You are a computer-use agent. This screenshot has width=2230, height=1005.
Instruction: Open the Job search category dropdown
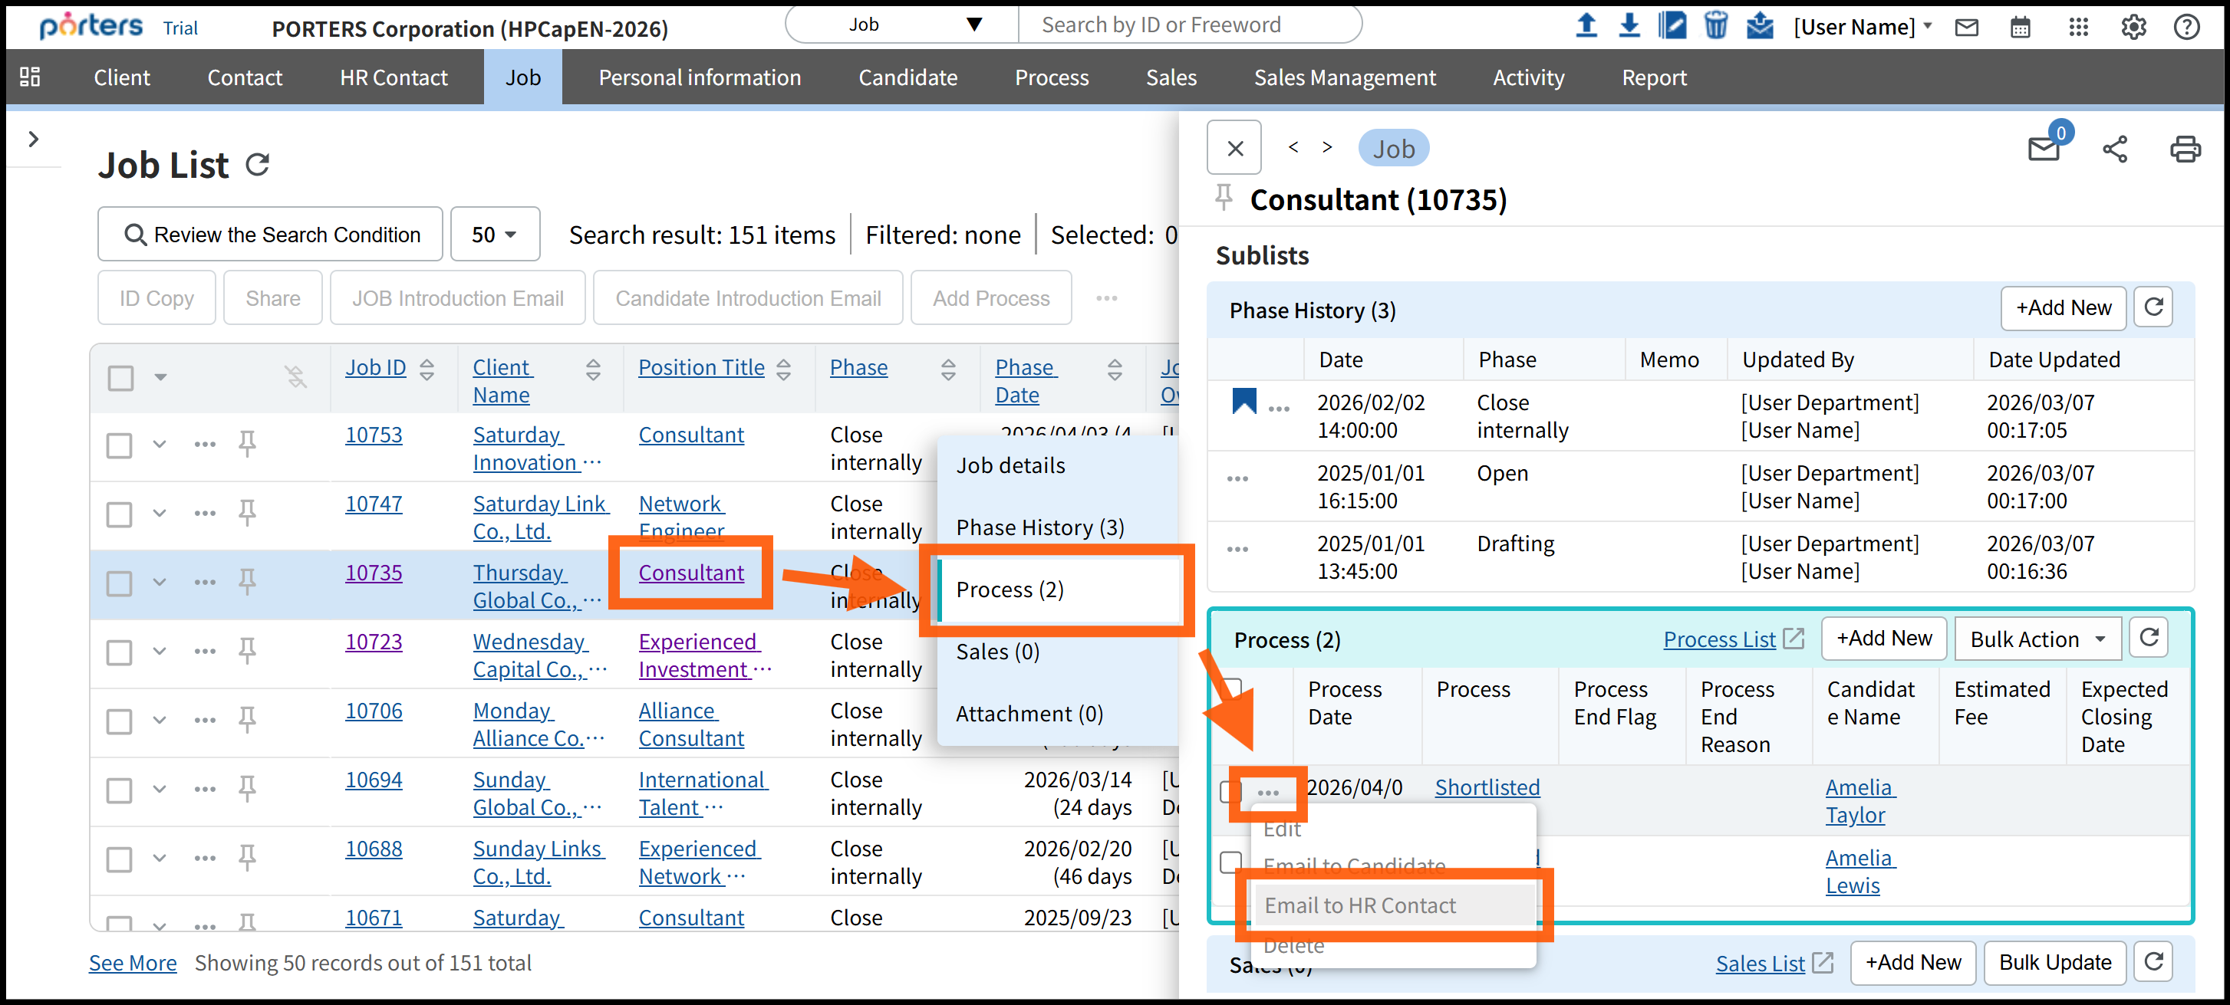click(x=901, y=25)
